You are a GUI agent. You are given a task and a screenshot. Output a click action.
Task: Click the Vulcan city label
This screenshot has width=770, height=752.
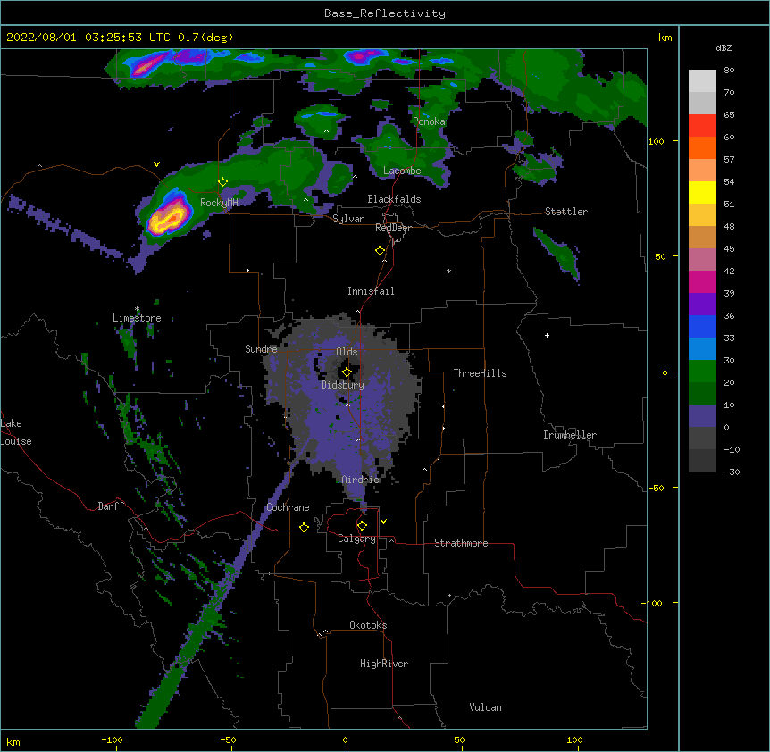(485, 707)
